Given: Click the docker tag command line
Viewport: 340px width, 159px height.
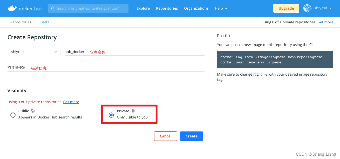Looking at the screenshot, I should [271, 57].
